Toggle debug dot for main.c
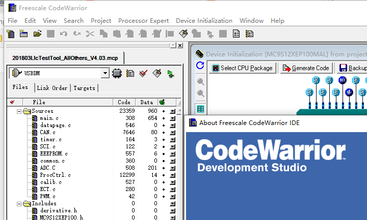This screenshot has width=367, height=220. click(163, 118)
